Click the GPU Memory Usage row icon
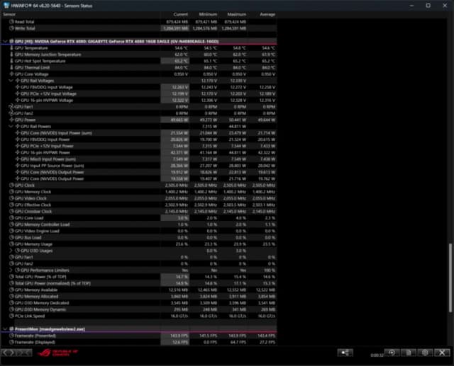The image size is (454, 366). point(11,244)
